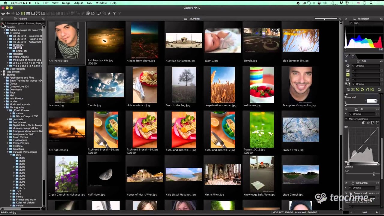
Task: Toggle checkbox beside exposure compensation row
Action: coord(382,70)
